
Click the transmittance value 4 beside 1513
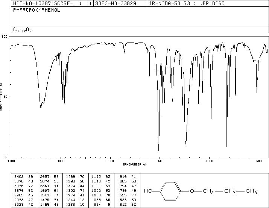[x=58, y=195]
